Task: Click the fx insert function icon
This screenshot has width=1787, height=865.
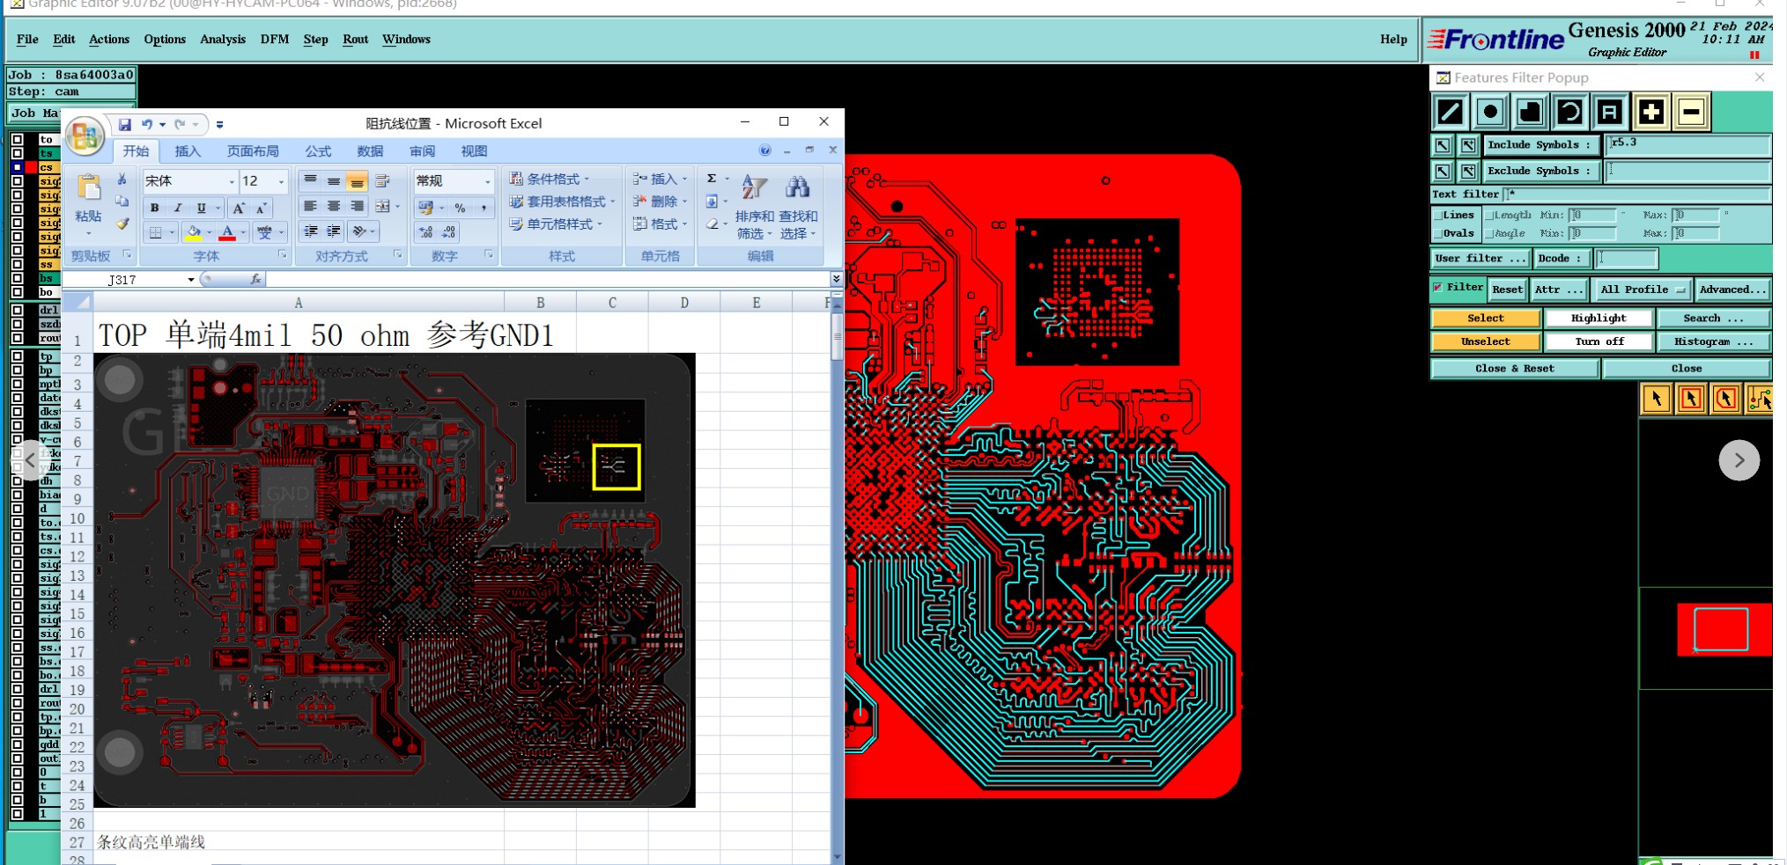Action: pyautogui.click(x=255, y=279)
